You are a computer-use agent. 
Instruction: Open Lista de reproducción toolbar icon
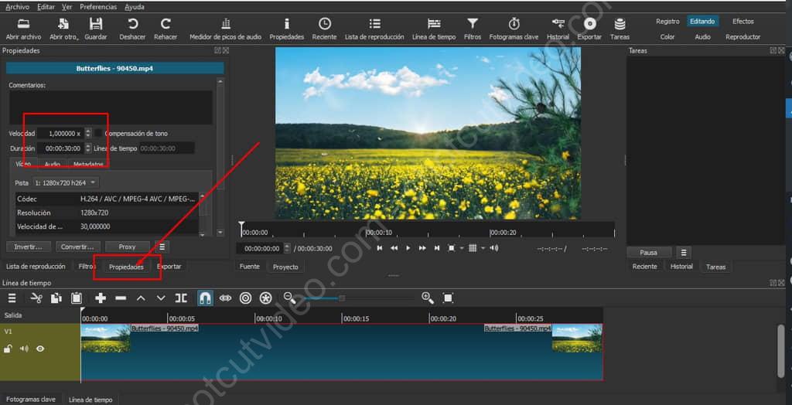click(374, 29)
